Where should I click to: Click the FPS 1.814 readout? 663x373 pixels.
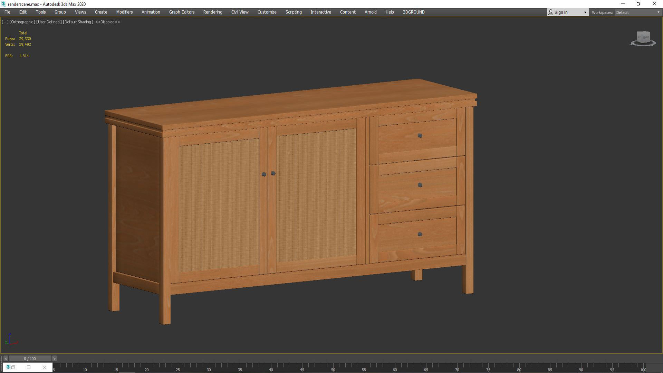point(17,56)
